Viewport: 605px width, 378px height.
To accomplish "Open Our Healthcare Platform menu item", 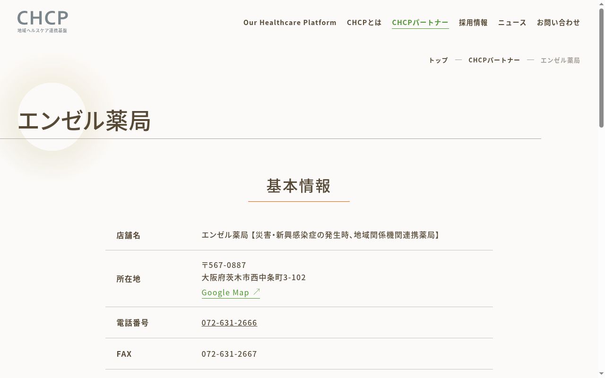I will coord(290,22).
